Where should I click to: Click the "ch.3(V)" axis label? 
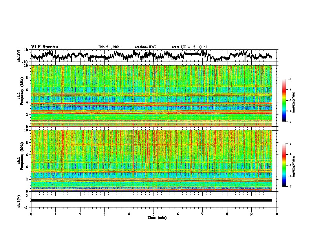[x=19, y=201]
